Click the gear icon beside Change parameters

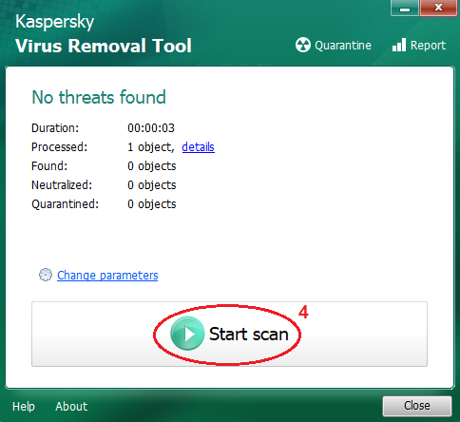(46, 275)
